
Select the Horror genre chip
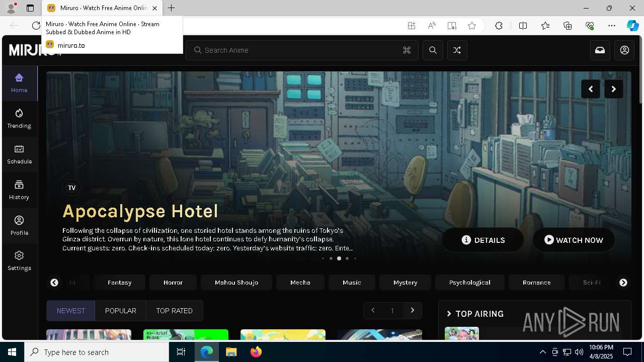point(173,283)
